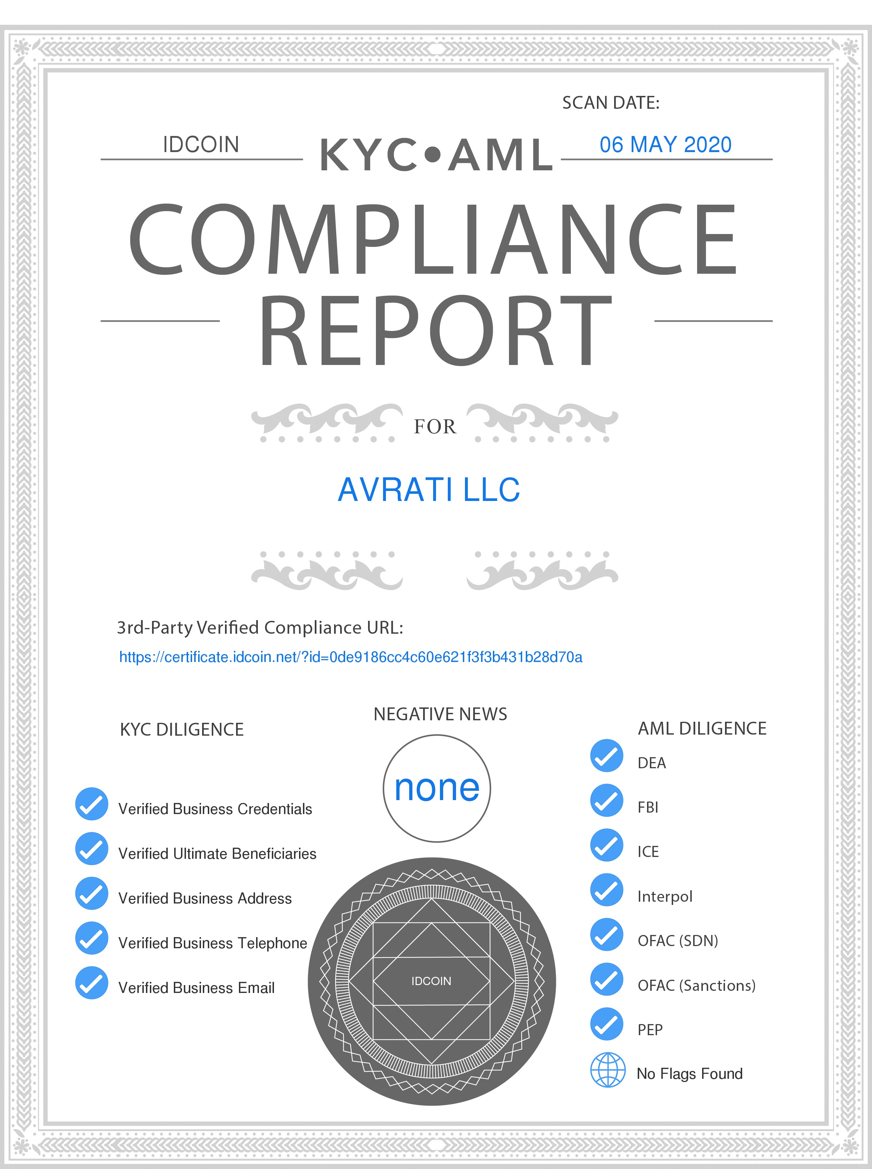Click the checkmark next to DEA
Image resolution: width=872 pixels, height=1169 pixels.
[x=607, y=756]
